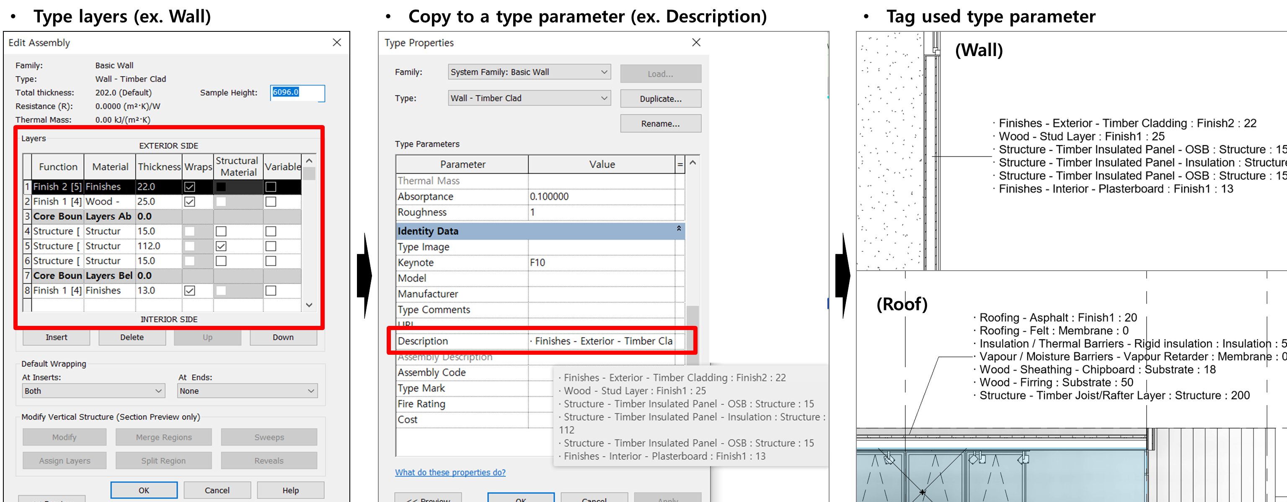Open the Family dropdown in Type Properties
Screen dimensions: 1287x502
(529, 72)
